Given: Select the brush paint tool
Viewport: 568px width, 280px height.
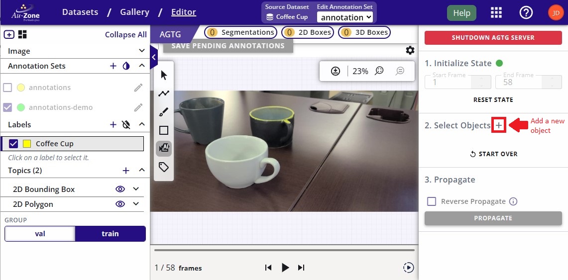Looking at the screenshot, I should coord(164,112).
